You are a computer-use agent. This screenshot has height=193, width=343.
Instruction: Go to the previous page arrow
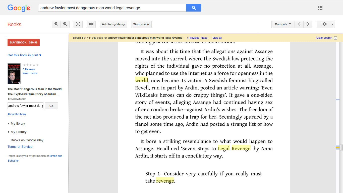pos(299,24)
